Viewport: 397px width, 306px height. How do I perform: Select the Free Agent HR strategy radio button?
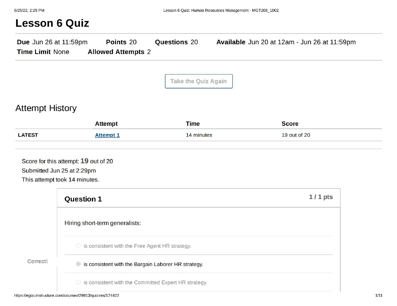coord(78,246)
